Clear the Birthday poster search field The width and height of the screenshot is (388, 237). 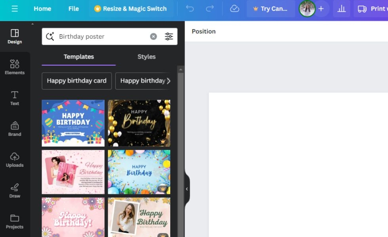coord(153,36)
